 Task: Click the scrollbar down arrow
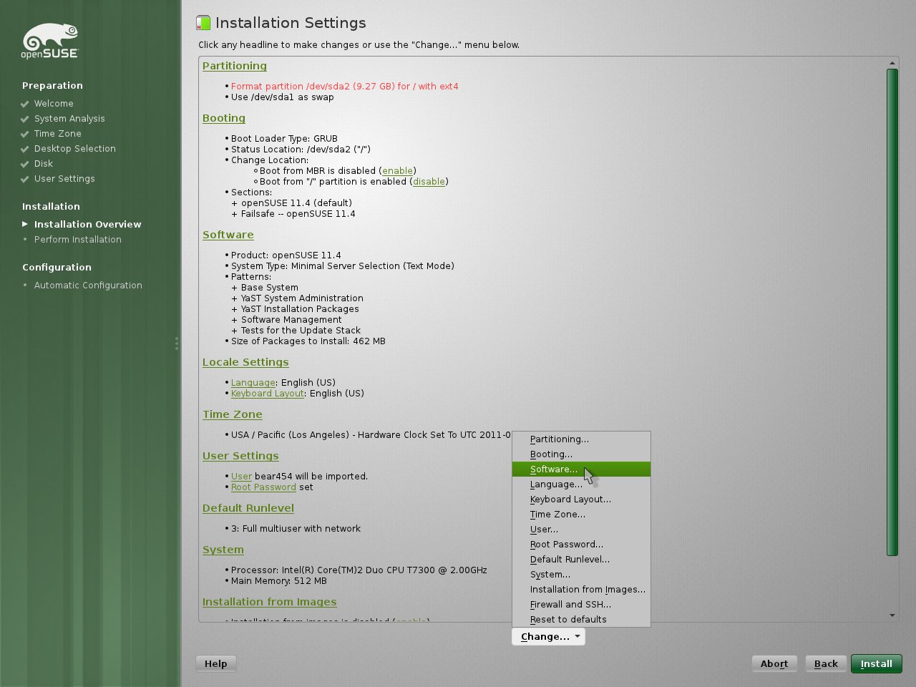(892, 615)
